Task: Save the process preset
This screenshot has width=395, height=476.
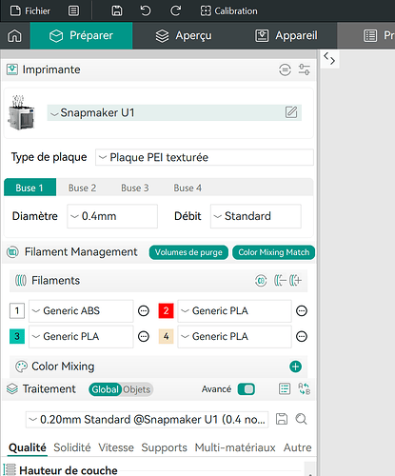Action: click(x=282, y=419)
